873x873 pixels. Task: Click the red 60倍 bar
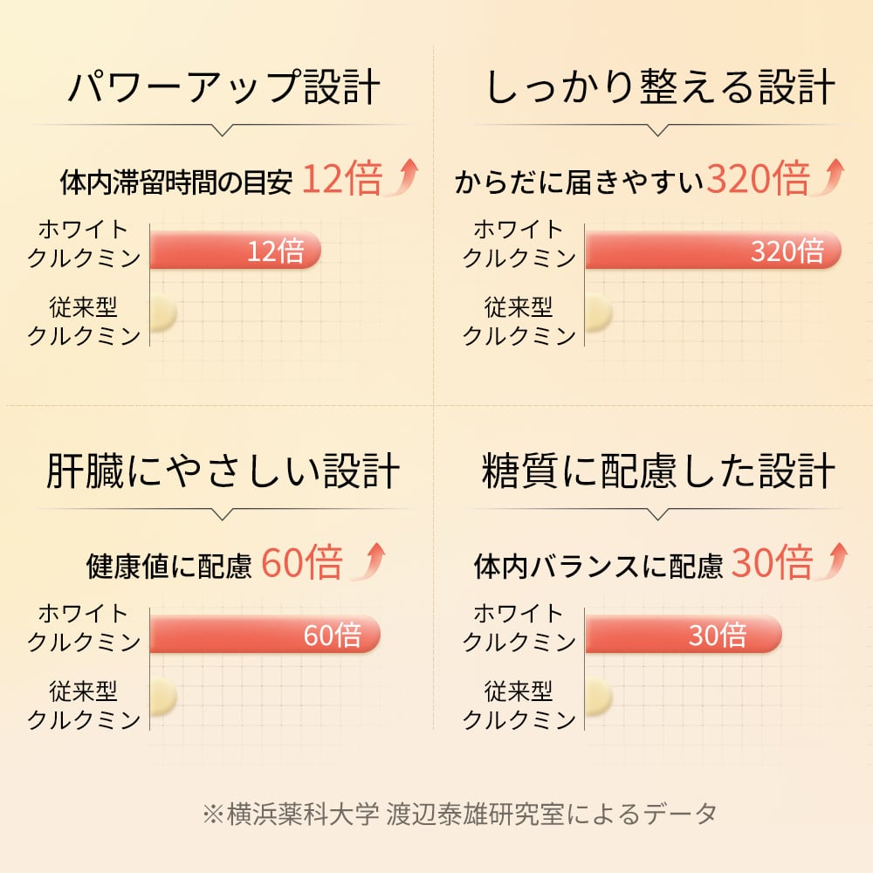coord(265,636)
